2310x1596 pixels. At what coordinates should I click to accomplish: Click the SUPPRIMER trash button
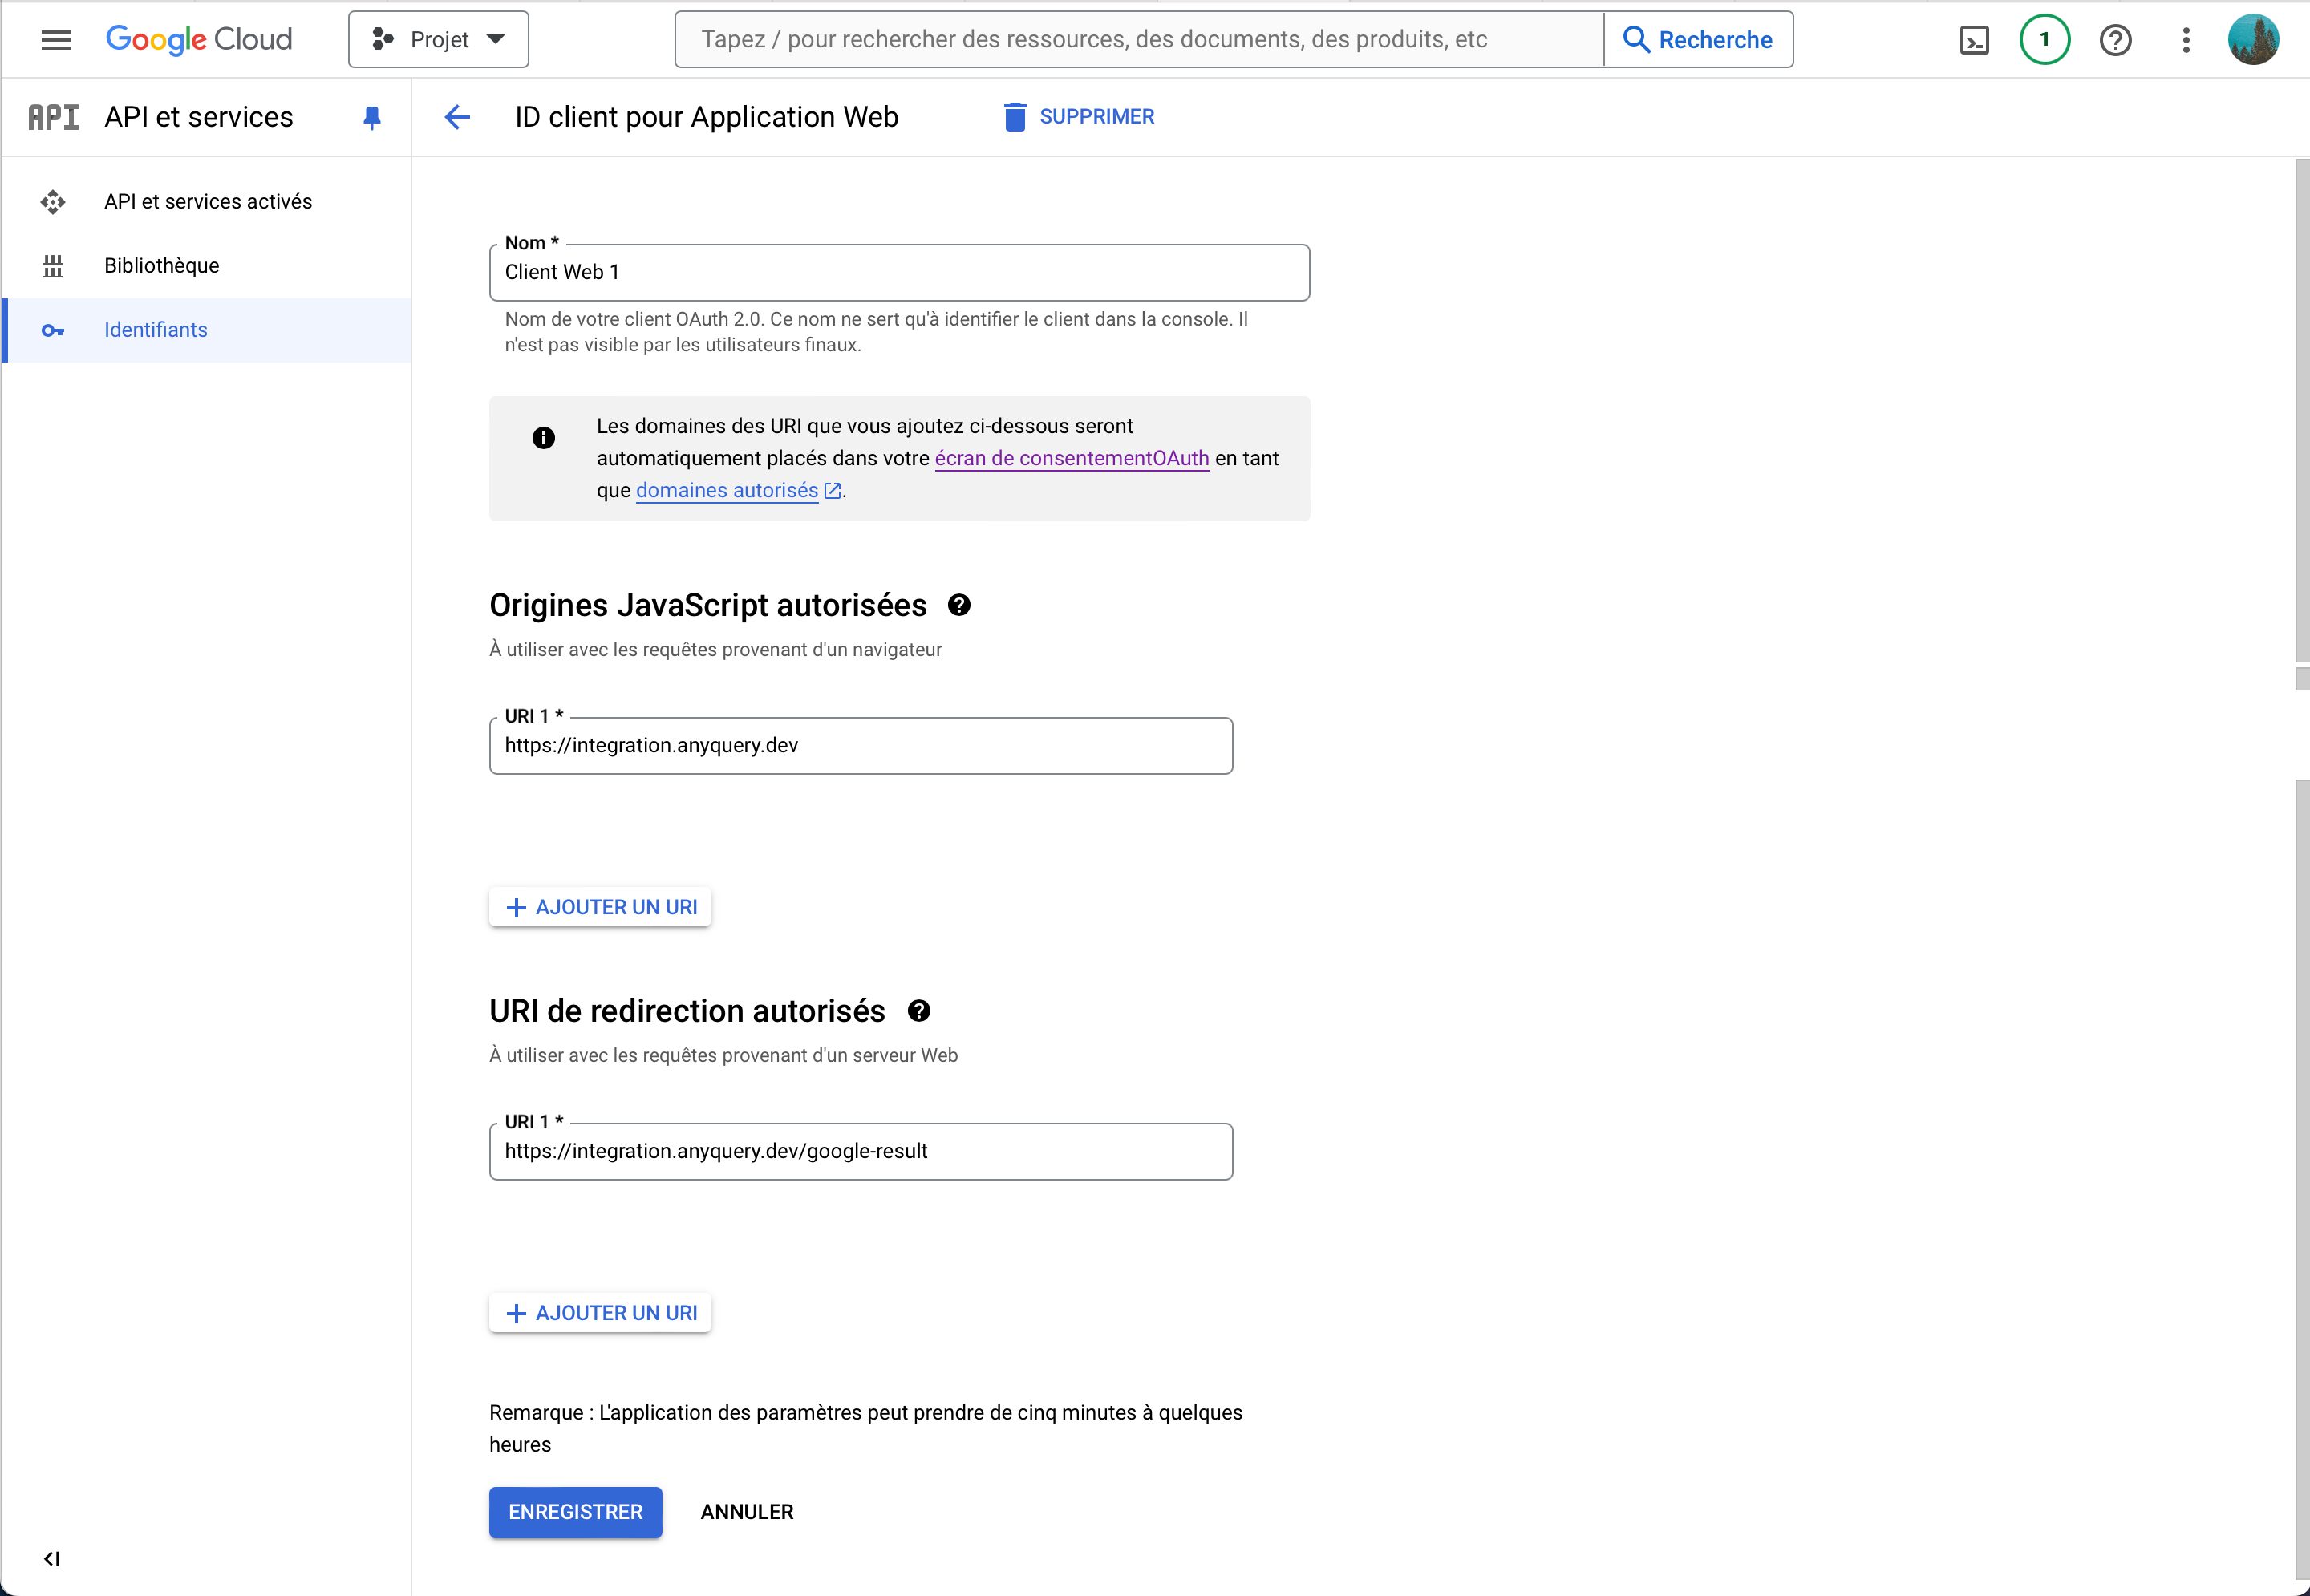(x=1078, y=117)
